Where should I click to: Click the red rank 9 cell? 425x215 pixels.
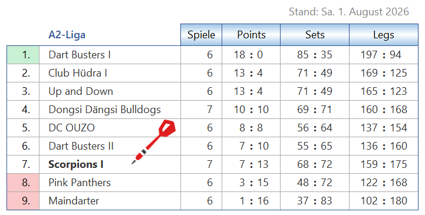pos(23,201)
